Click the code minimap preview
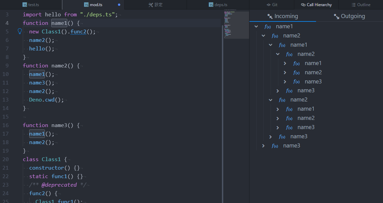Screen dimensions: 383x203 pyautogui.click(x=237, y=24)
